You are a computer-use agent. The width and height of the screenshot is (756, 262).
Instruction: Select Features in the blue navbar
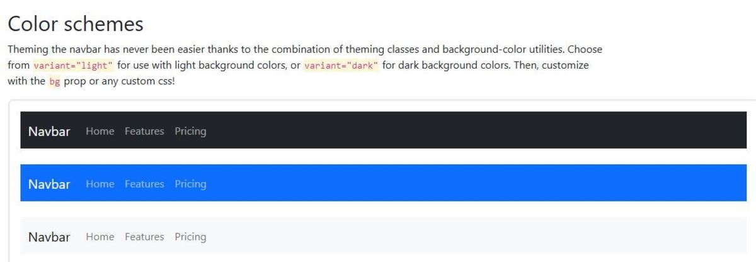coord(144,184)
